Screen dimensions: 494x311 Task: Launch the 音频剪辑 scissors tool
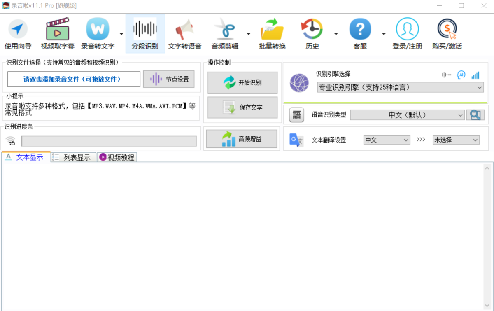click(225, 35)
